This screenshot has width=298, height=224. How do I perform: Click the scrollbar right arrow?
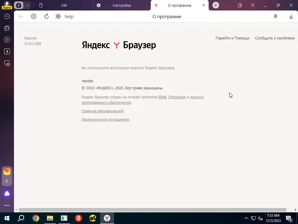(296, 210)
